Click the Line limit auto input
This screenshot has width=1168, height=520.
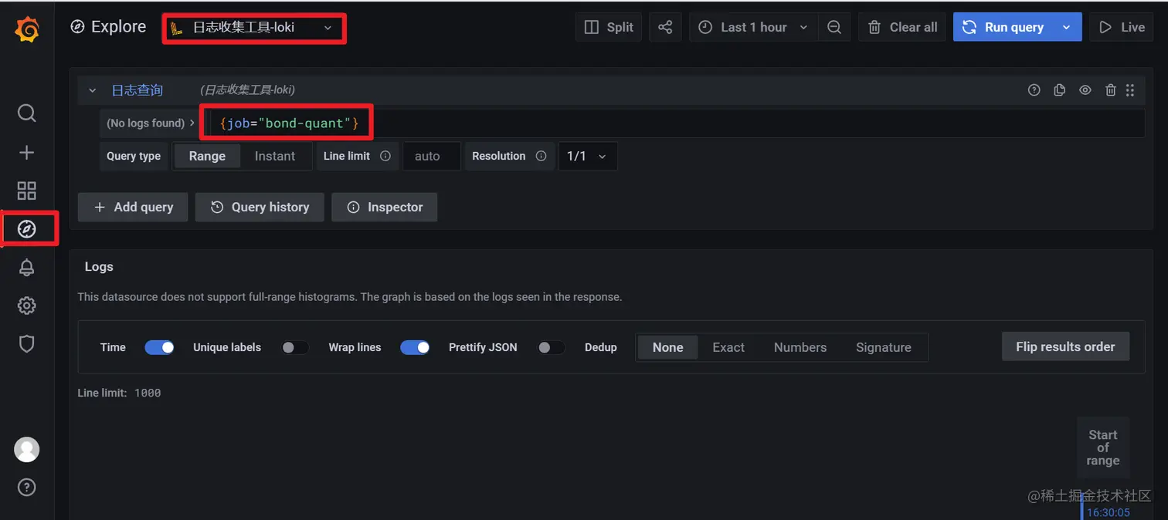point(431,156)
